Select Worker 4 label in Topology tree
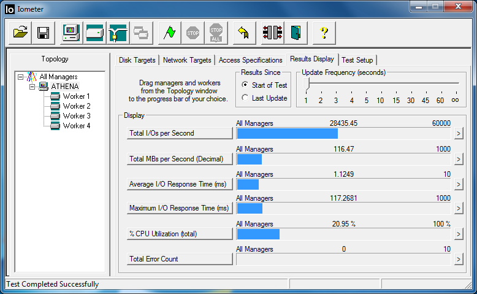 [x=77, y=126]
